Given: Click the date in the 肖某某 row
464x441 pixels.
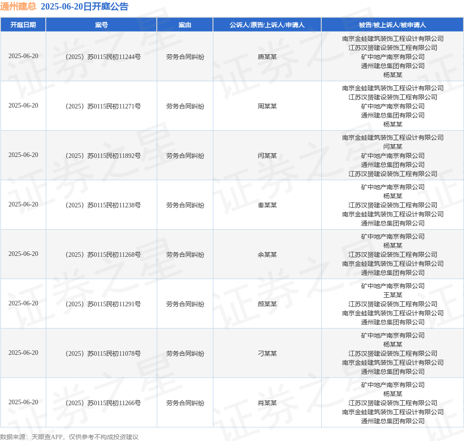Looking at the screenshot, I should tap(23, 402).
